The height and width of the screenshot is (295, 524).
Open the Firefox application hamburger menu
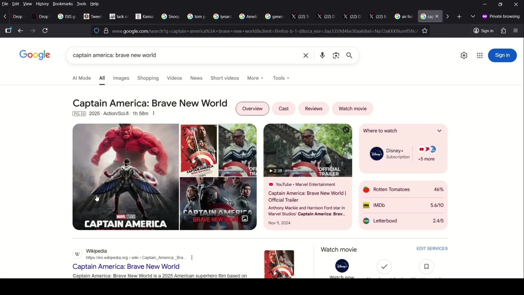click(x=515, y=31)
